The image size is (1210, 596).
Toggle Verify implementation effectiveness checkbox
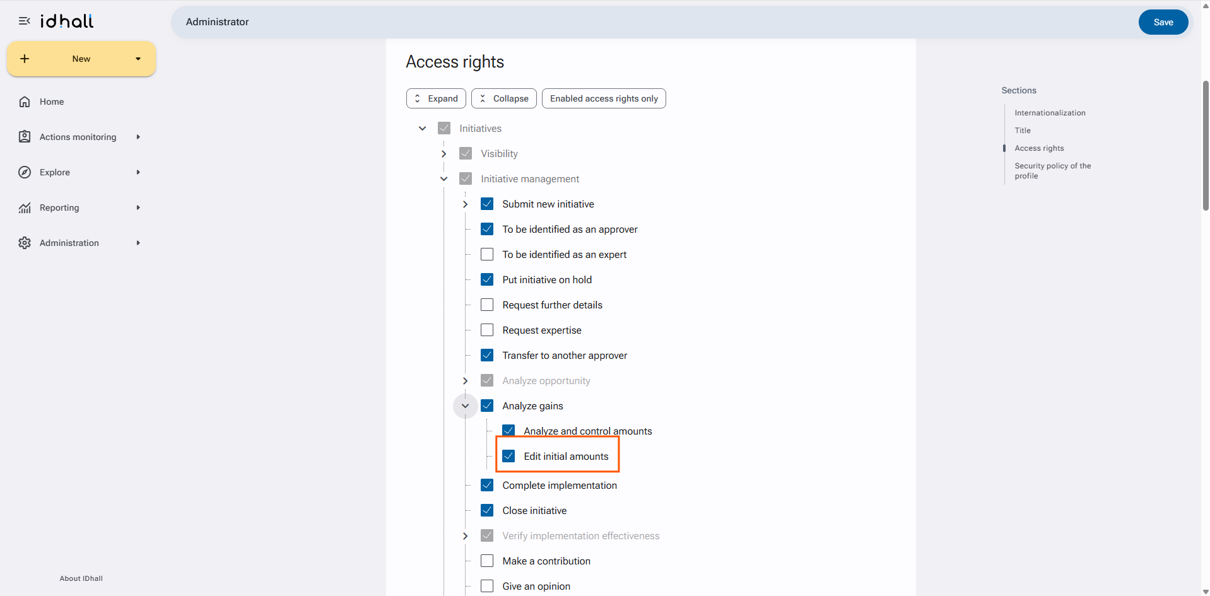(487, 535)
